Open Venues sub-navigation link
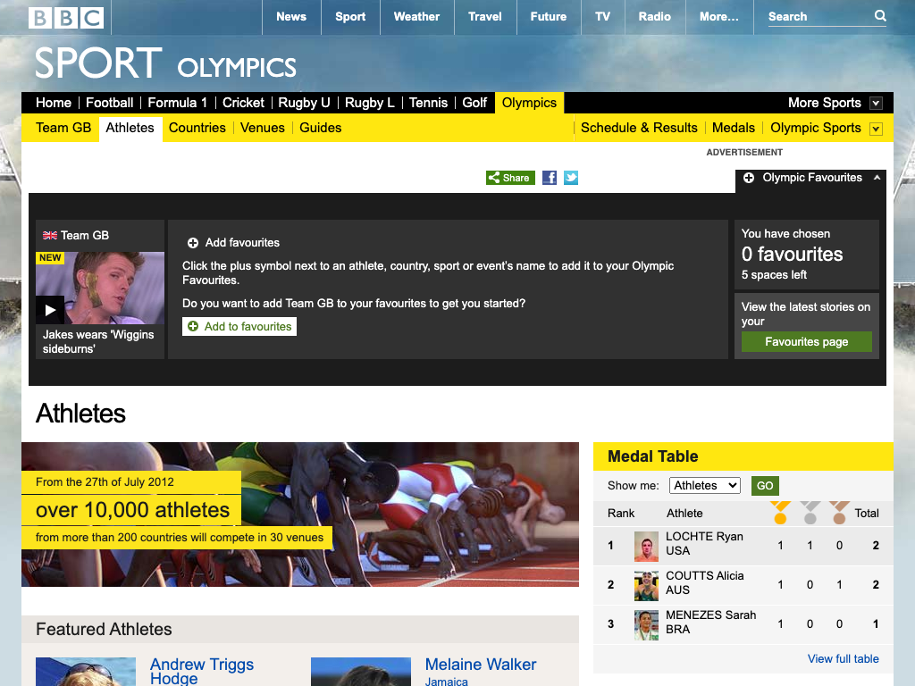The width and height of the screenshot is (915, 686). pyautogui.click(x=263, y=128)
